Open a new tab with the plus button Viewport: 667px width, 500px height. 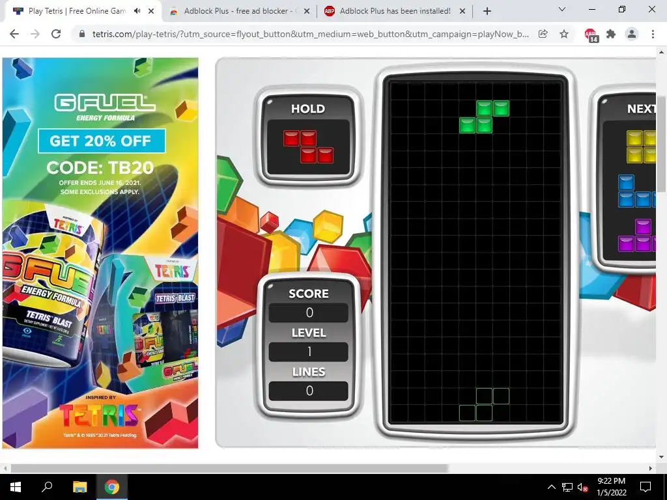487,12
